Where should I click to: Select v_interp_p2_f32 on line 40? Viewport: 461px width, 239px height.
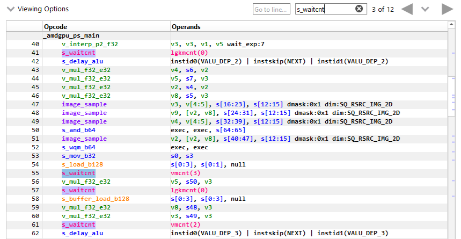90,44
